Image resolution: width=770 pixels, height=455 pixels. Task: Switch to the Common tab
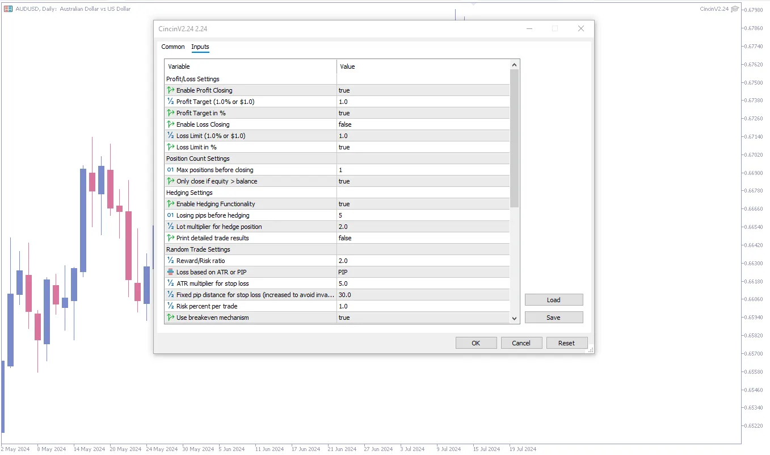tap(173, 47)
